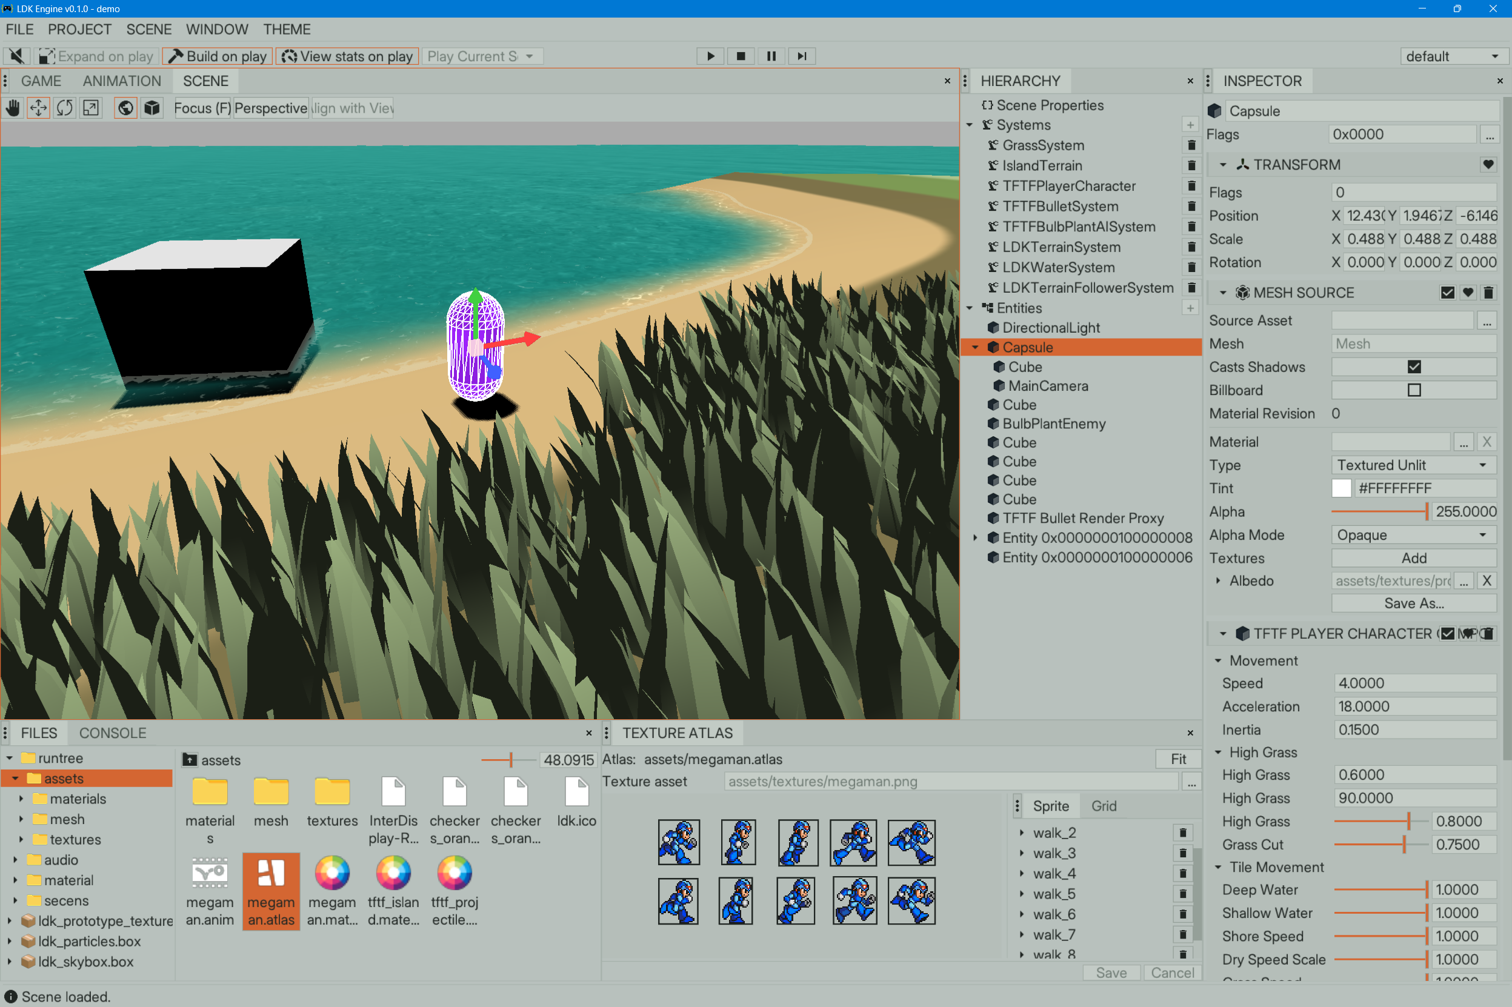This screenshot has width=1512, height=1007.
Task: Adjust the Alpha slider
Action: pyautogui.click(x=1379, y=512)
